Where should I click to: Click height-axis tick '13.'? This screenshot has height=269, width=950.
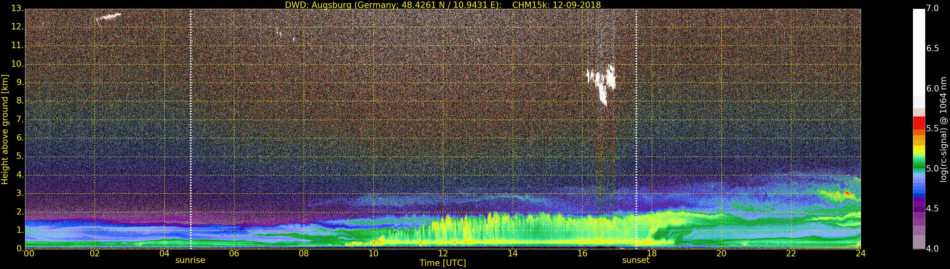tap(17, 8)
